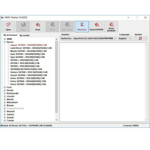Click inside the empty log output area
The image size is (150, 150).
pos(102,82)
